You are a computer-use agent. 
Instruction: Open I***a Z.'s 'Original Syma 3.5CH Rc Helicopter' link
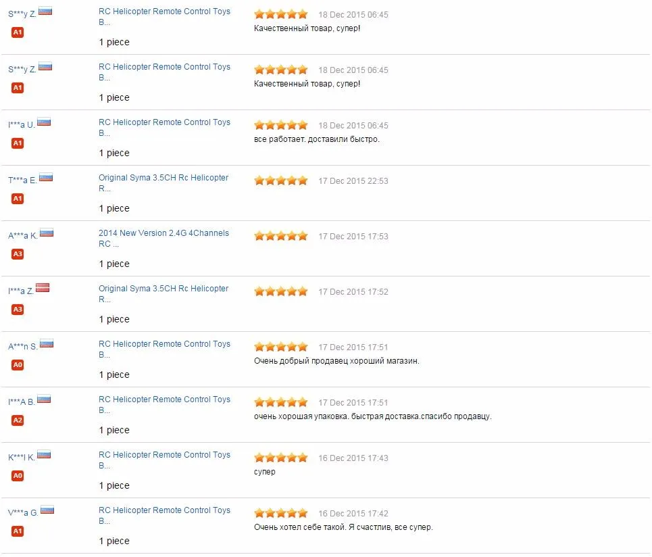(x=164, y=293)
